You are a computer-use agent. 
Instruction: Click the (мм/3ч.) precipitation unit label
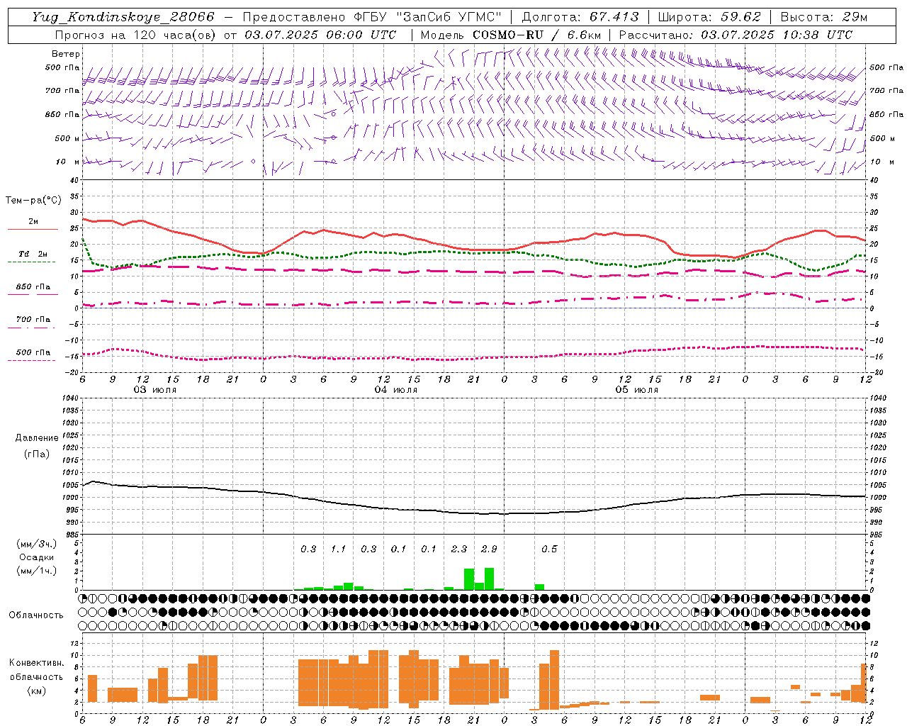point(37,544)
